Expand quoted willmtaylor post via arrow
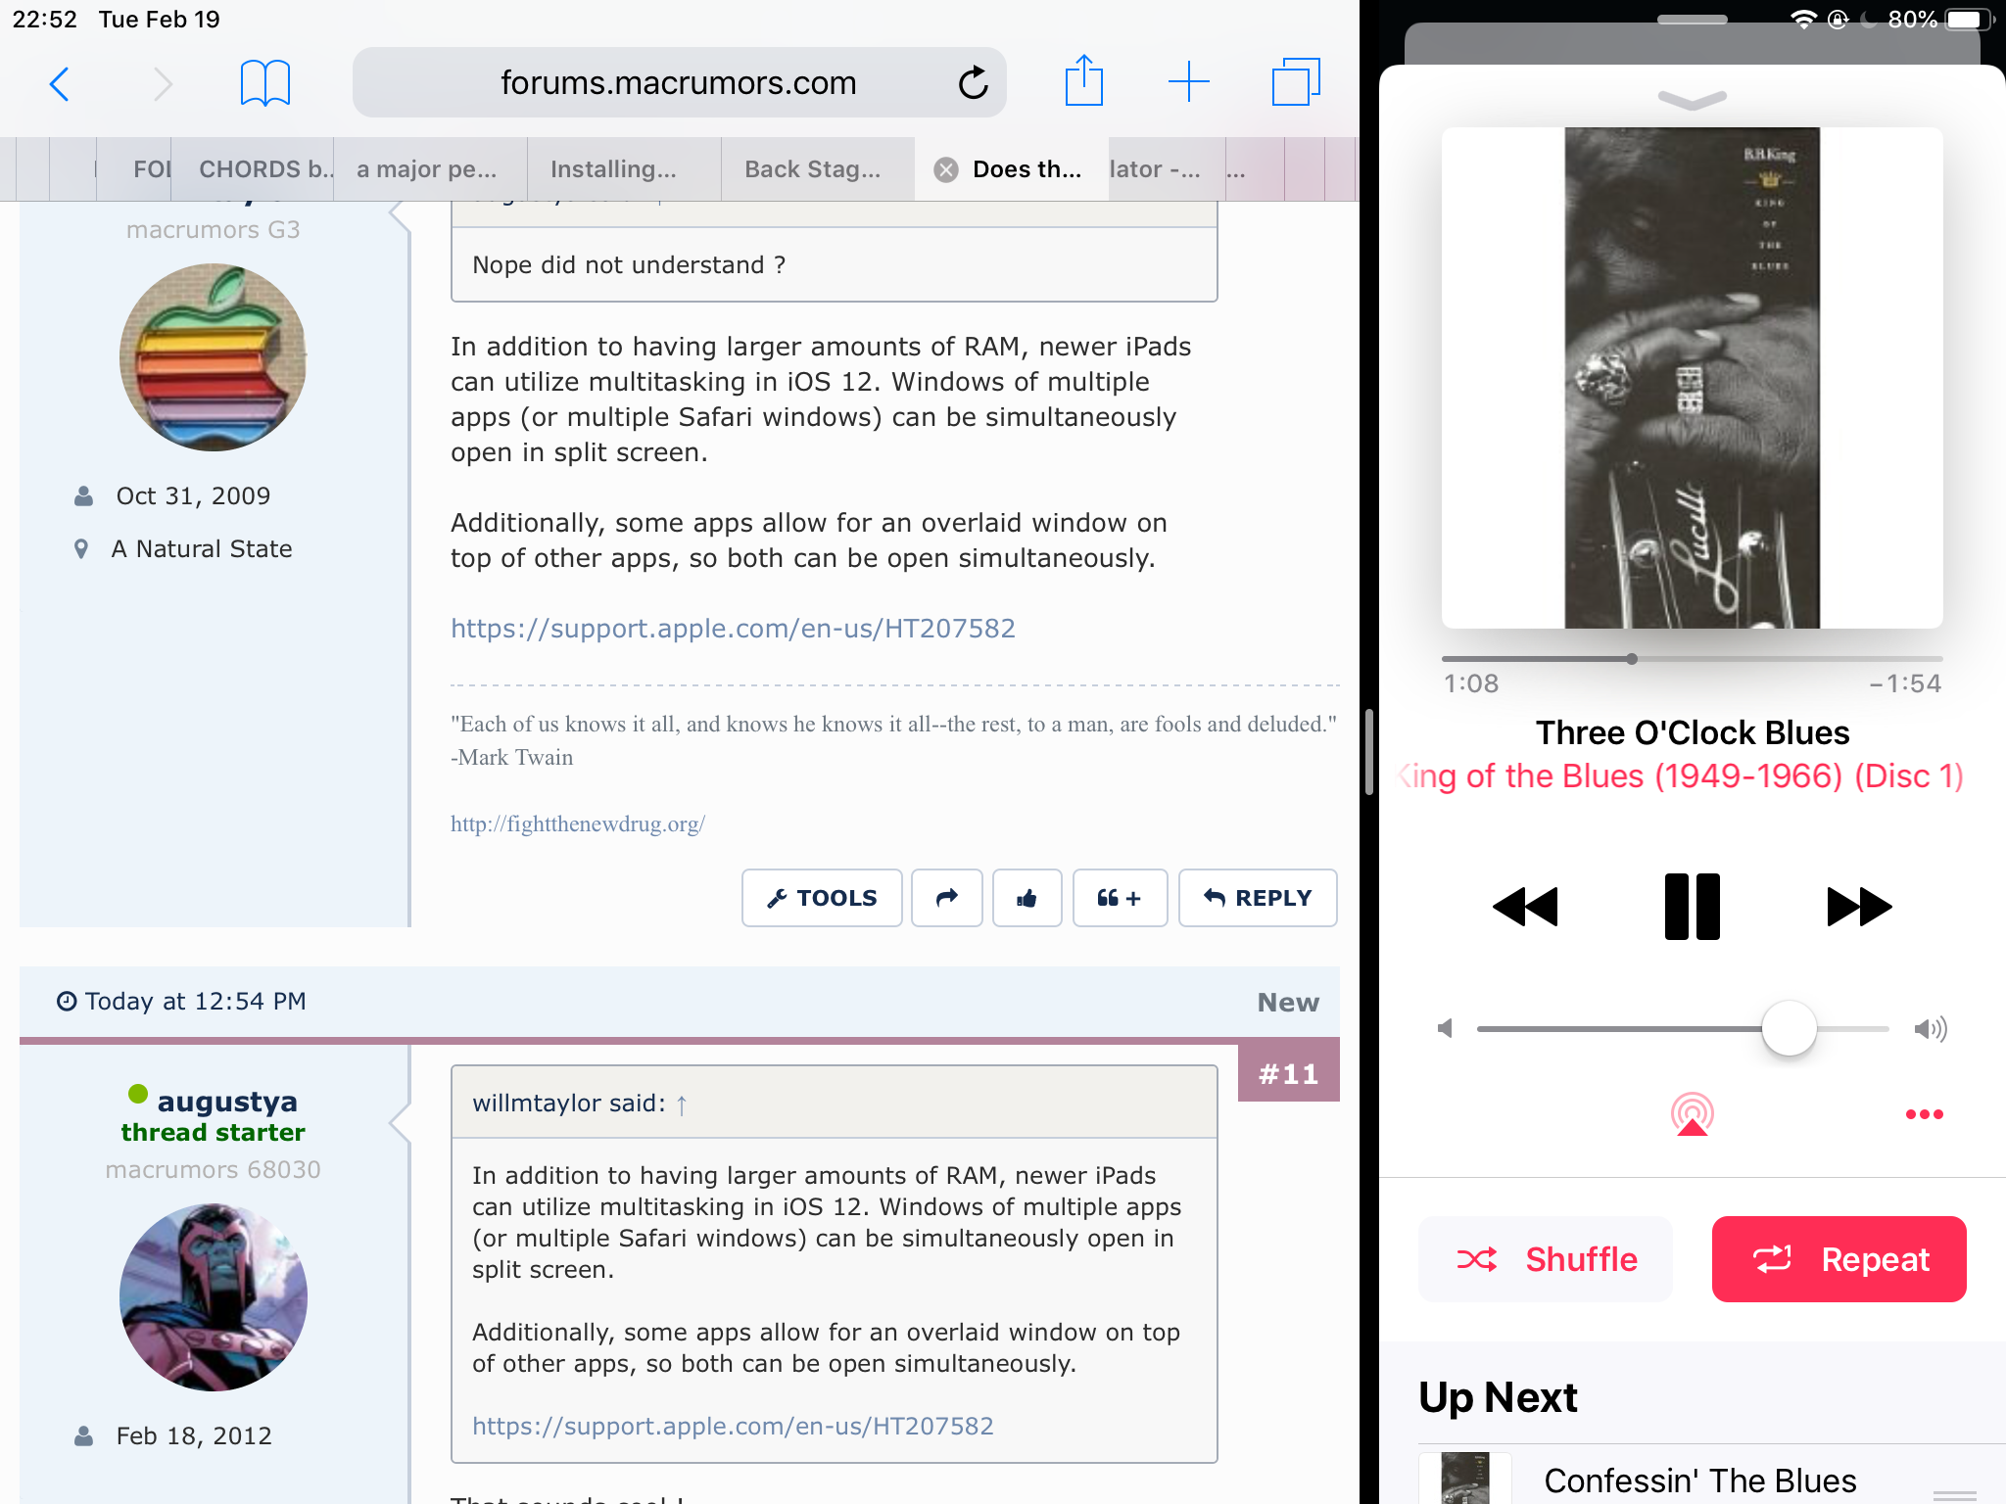 pos(682,1105)
